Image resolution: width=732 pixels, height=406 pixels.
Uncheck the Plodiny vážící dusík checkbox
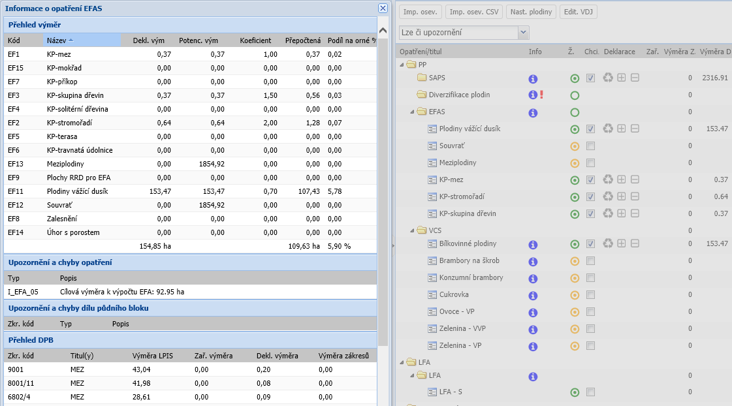pos(590,129)
